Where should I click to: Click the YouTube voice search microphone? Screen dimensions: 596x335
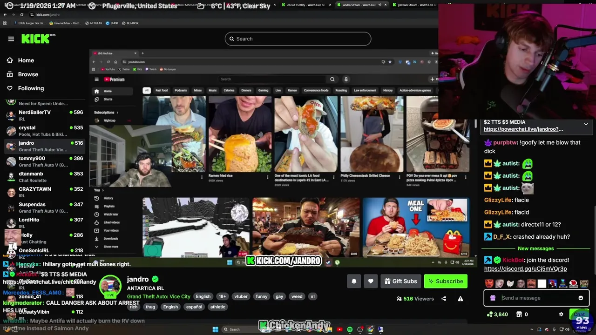pos(346,79)
